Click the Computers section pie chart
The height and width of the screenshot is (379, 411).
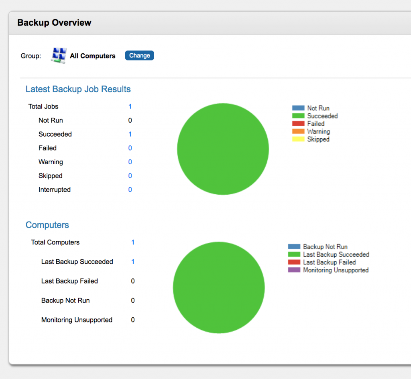tap(219, 287)
